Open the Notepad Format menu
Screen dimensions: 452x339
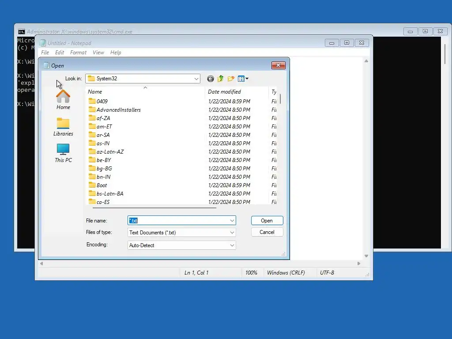tap(78, 53)
